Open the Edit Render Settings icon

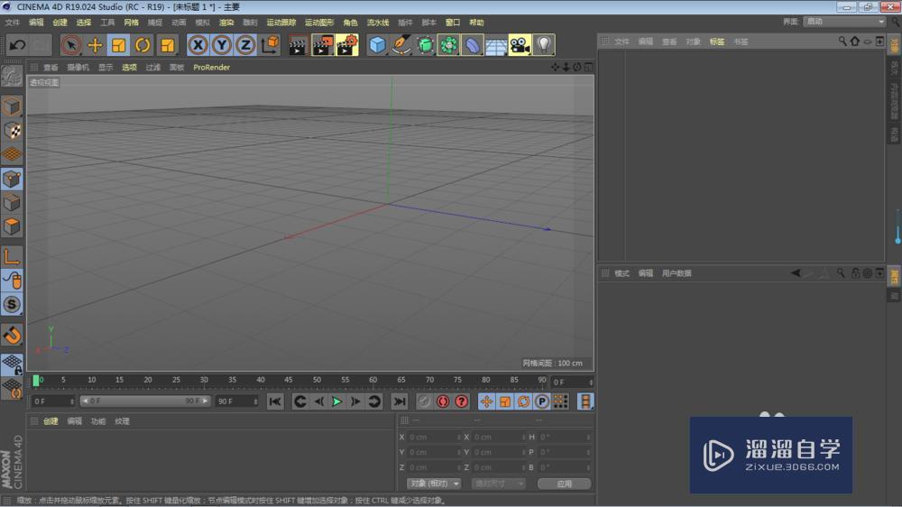[346, 45]
